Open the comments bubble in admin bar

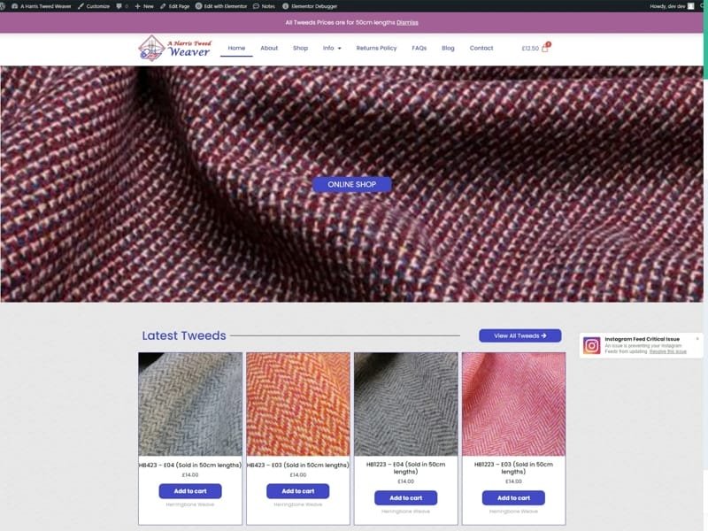[x=121, y=6]
